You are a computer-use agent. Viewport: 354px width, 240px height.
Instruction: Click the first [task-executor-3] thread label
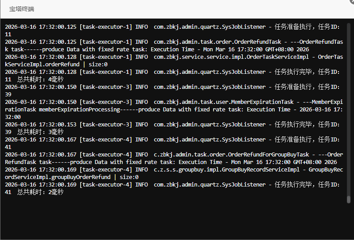pos(105,87)
